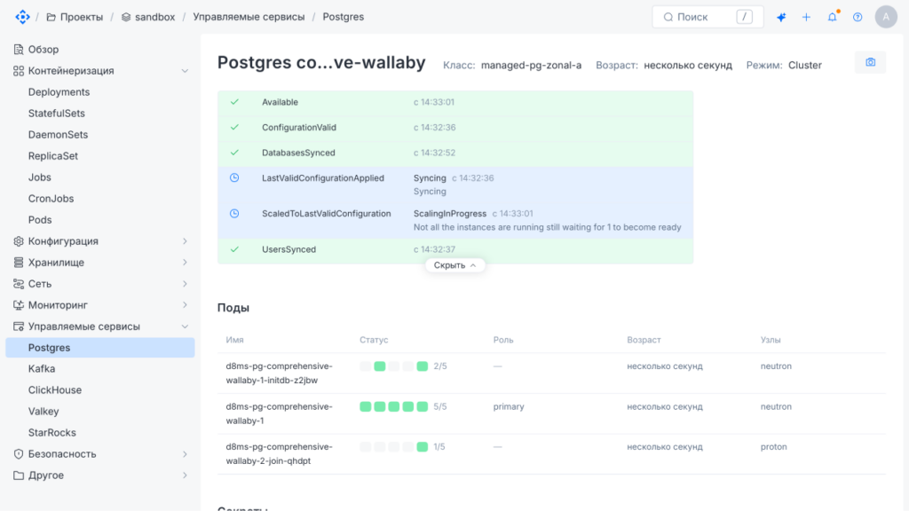Click the Deckhouse logo icon in breadcrumb
This screenshot has width=909, height=511.
(x=22, y=17)
